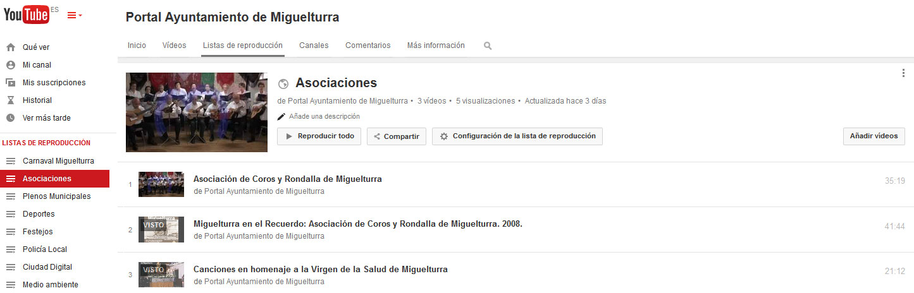This screenshot has width=914, height=293.
Task: Open video Miguelturra en el Recuerdo 2008
Action: pyautogui.click(x=358, y=224)
